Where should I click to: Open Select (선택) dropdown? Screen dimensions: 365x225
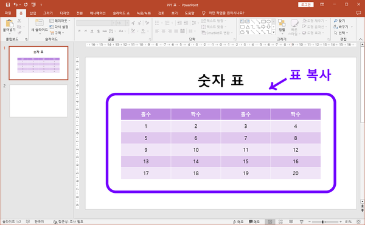[341, 33]
